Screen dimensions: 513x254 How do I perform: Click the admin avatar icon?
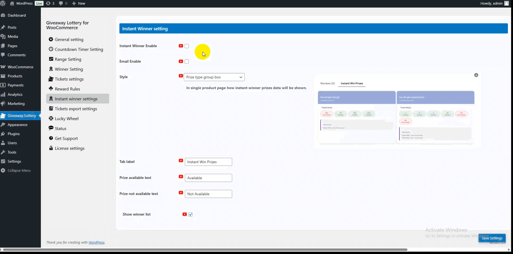pos(507,3)
